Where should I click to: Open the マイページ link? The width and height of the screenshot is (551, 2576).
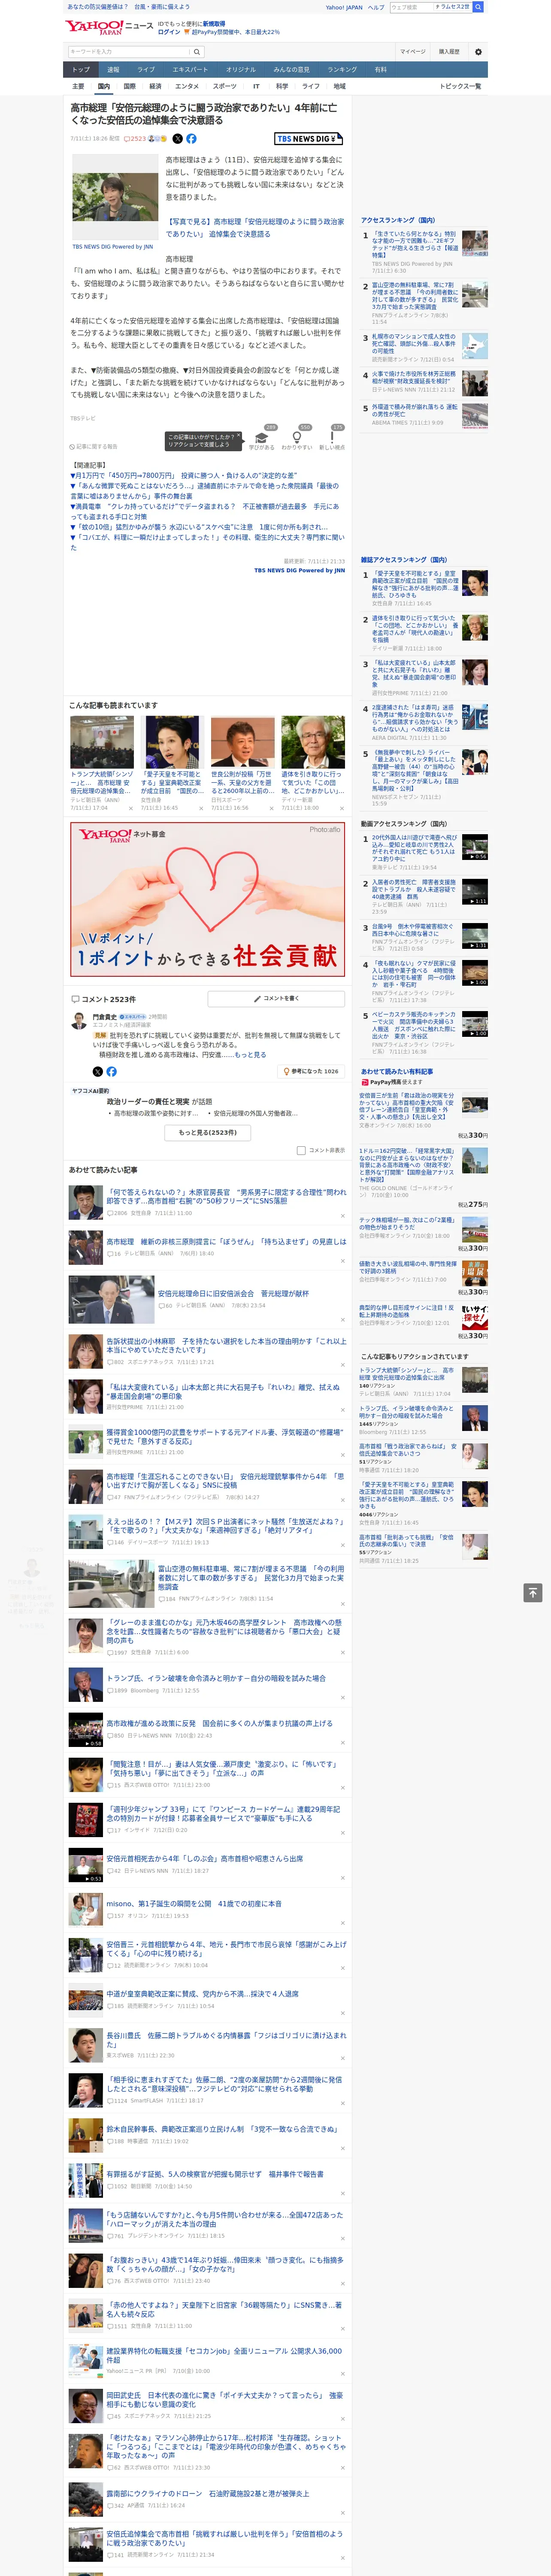pyautogui.click(x=413, y=51)
